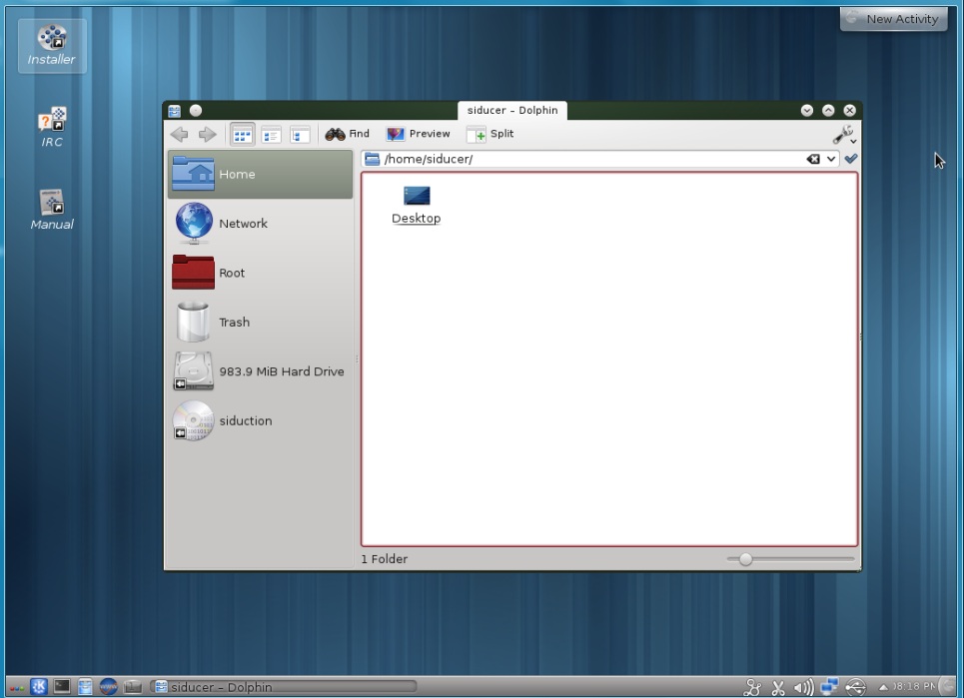This screenshot has width=964, height=698.
Task: Click the folder icon in the location bar
Action: click(x=372, y=159)
